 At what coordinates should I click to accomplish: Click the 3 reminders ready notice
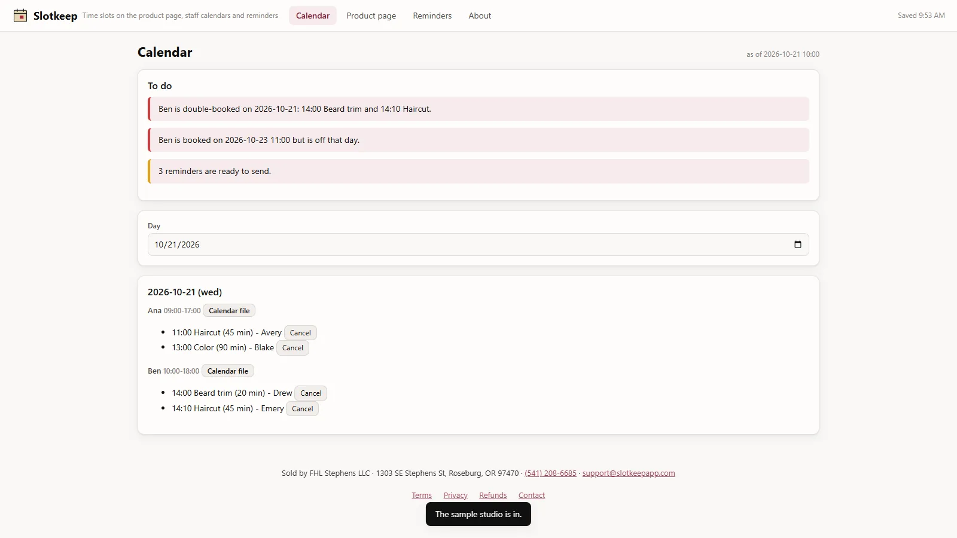click(478, 171)
